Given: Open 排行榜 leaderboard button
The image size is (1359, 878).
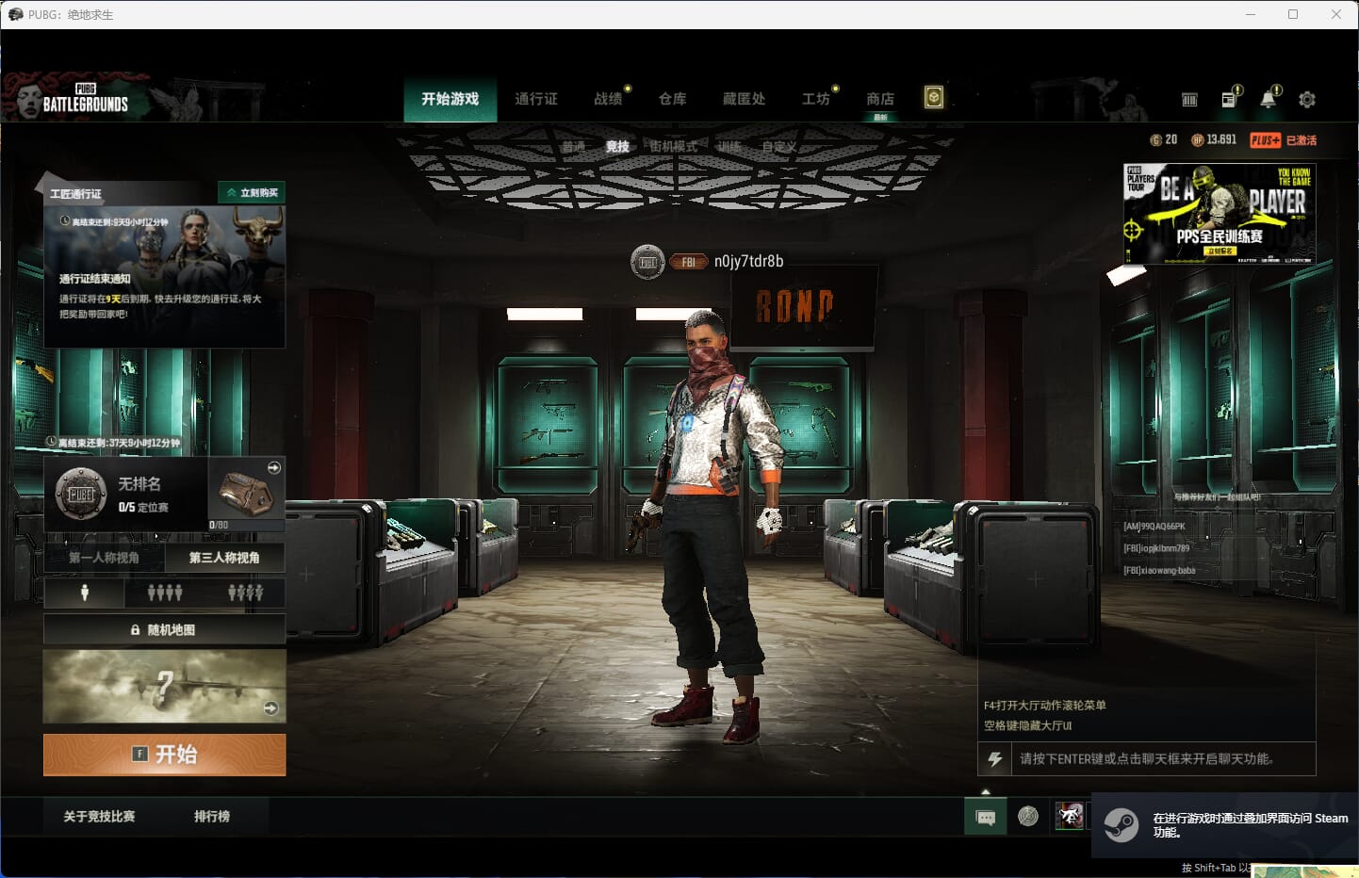Looking at the screenshot, I should click(x=212, y=817).
